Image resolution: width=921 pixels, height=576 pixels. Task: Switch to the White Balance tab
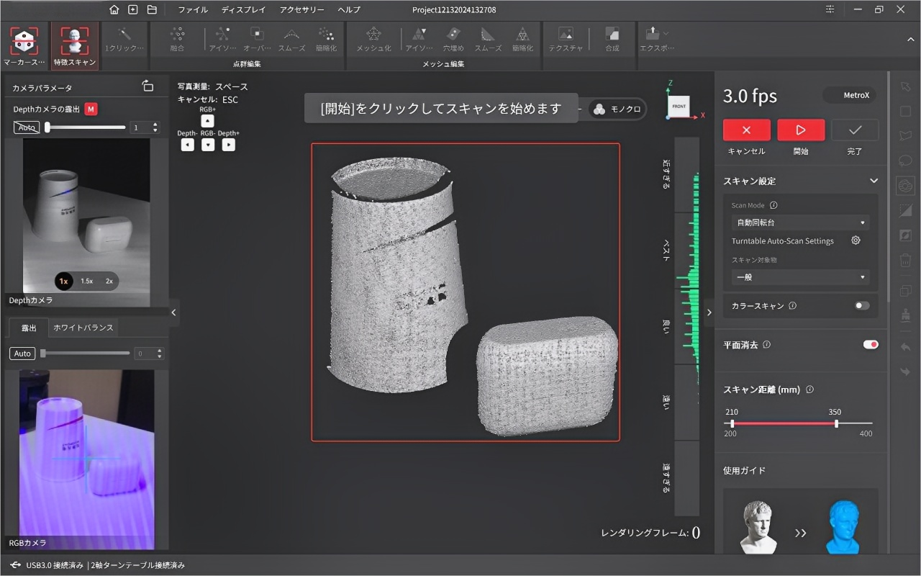(x=83, y=328)
